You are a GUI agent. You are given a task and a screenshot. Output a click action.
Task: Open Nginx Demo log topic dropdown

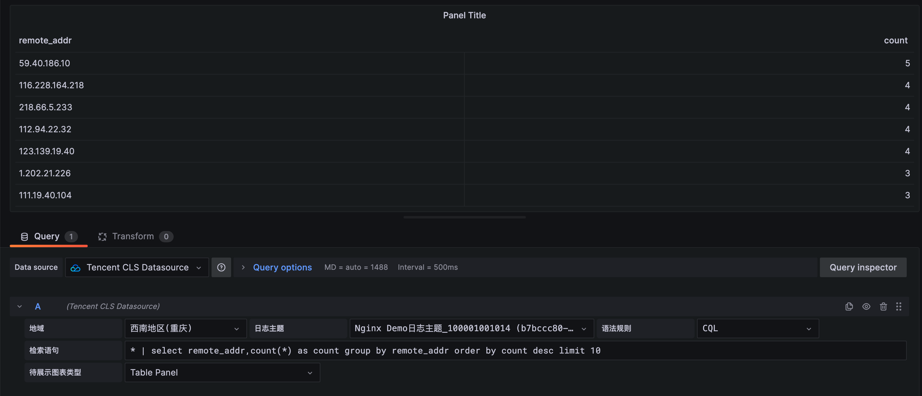click(x=471, y=328)
